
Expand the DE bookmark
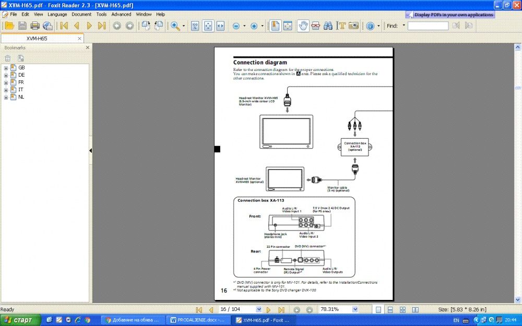pos(6,76)
